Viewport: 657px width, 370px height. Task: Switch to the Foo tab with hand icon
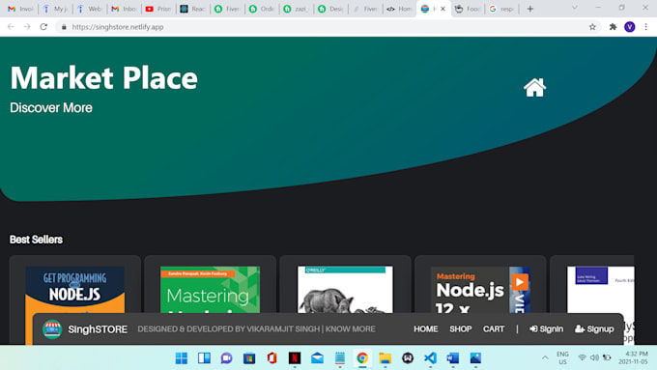pyautogui.click(x=468, y=9)
